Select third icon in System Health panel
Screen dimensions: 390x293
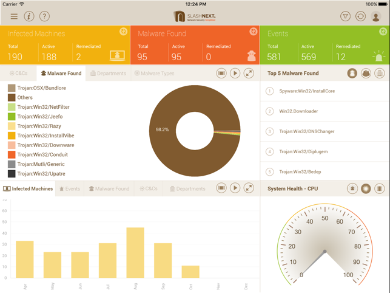click(380, 188)
